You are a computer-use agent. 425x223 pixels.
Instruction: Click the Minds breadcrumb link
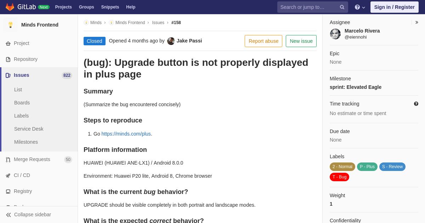(x=96, y=23)
